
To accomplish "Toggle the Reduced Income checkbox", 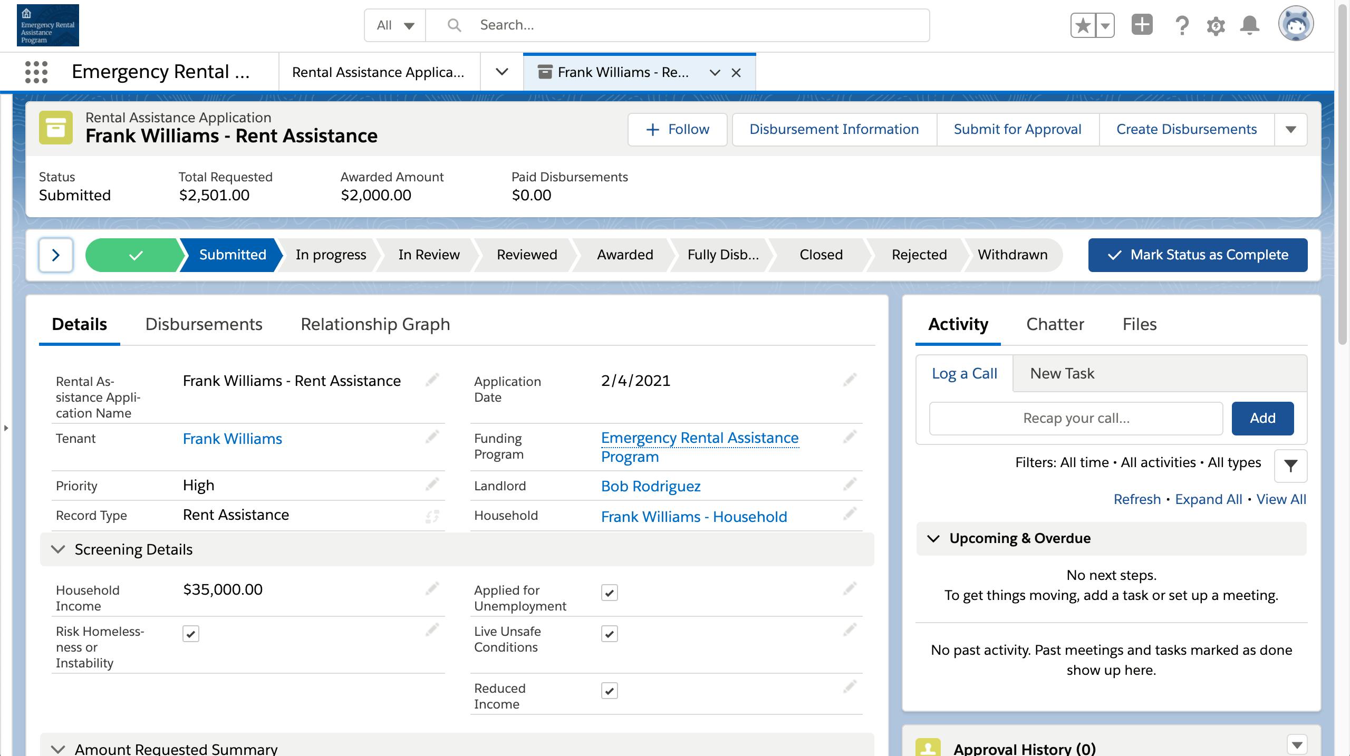I will (609, 691).
